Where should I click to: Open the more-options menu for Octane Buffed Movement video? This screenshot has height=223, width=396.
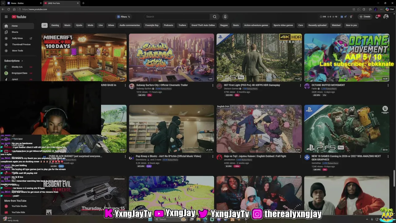point(388,85)
